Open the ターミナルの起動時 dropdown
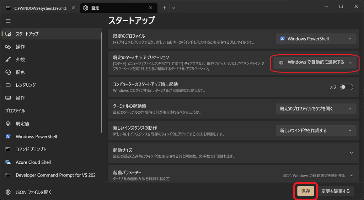This screenshot has width=364, height=200. [x=316, y=109]
